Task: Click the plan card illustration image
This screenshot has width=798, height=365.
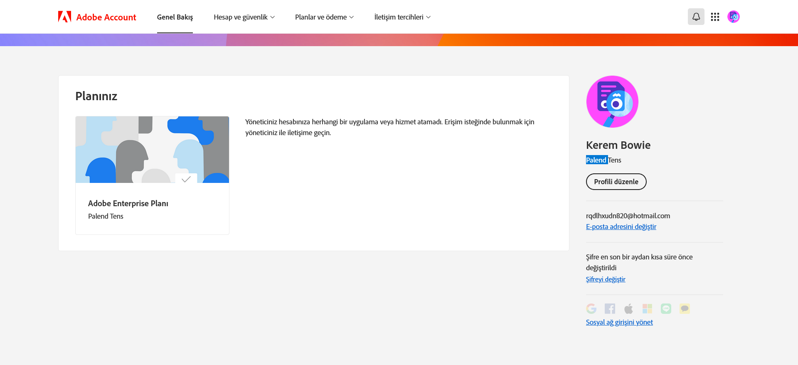Action: click(x=152, y=150)
